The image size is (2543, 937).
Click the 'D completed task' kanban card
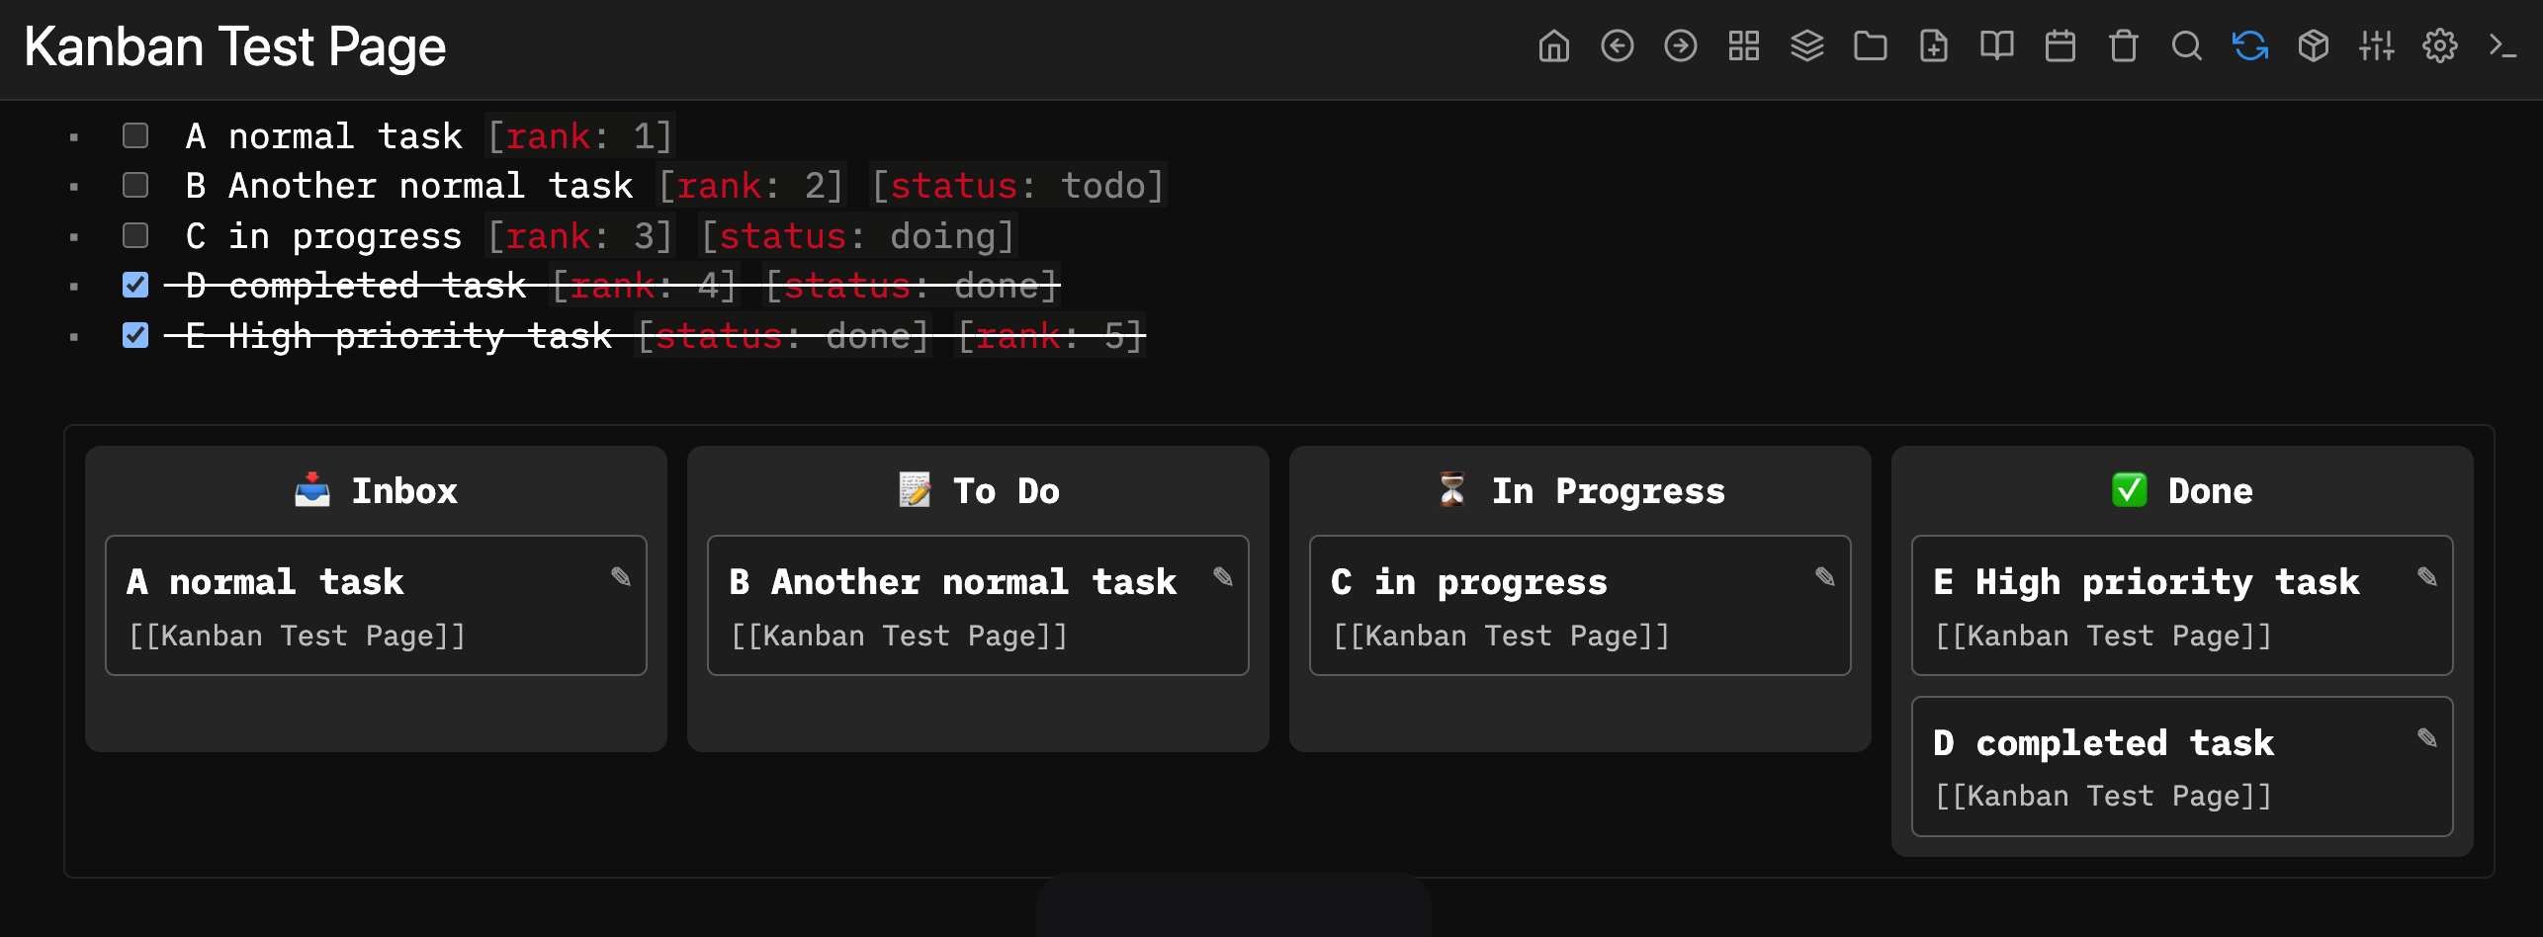pos(2103,743)
